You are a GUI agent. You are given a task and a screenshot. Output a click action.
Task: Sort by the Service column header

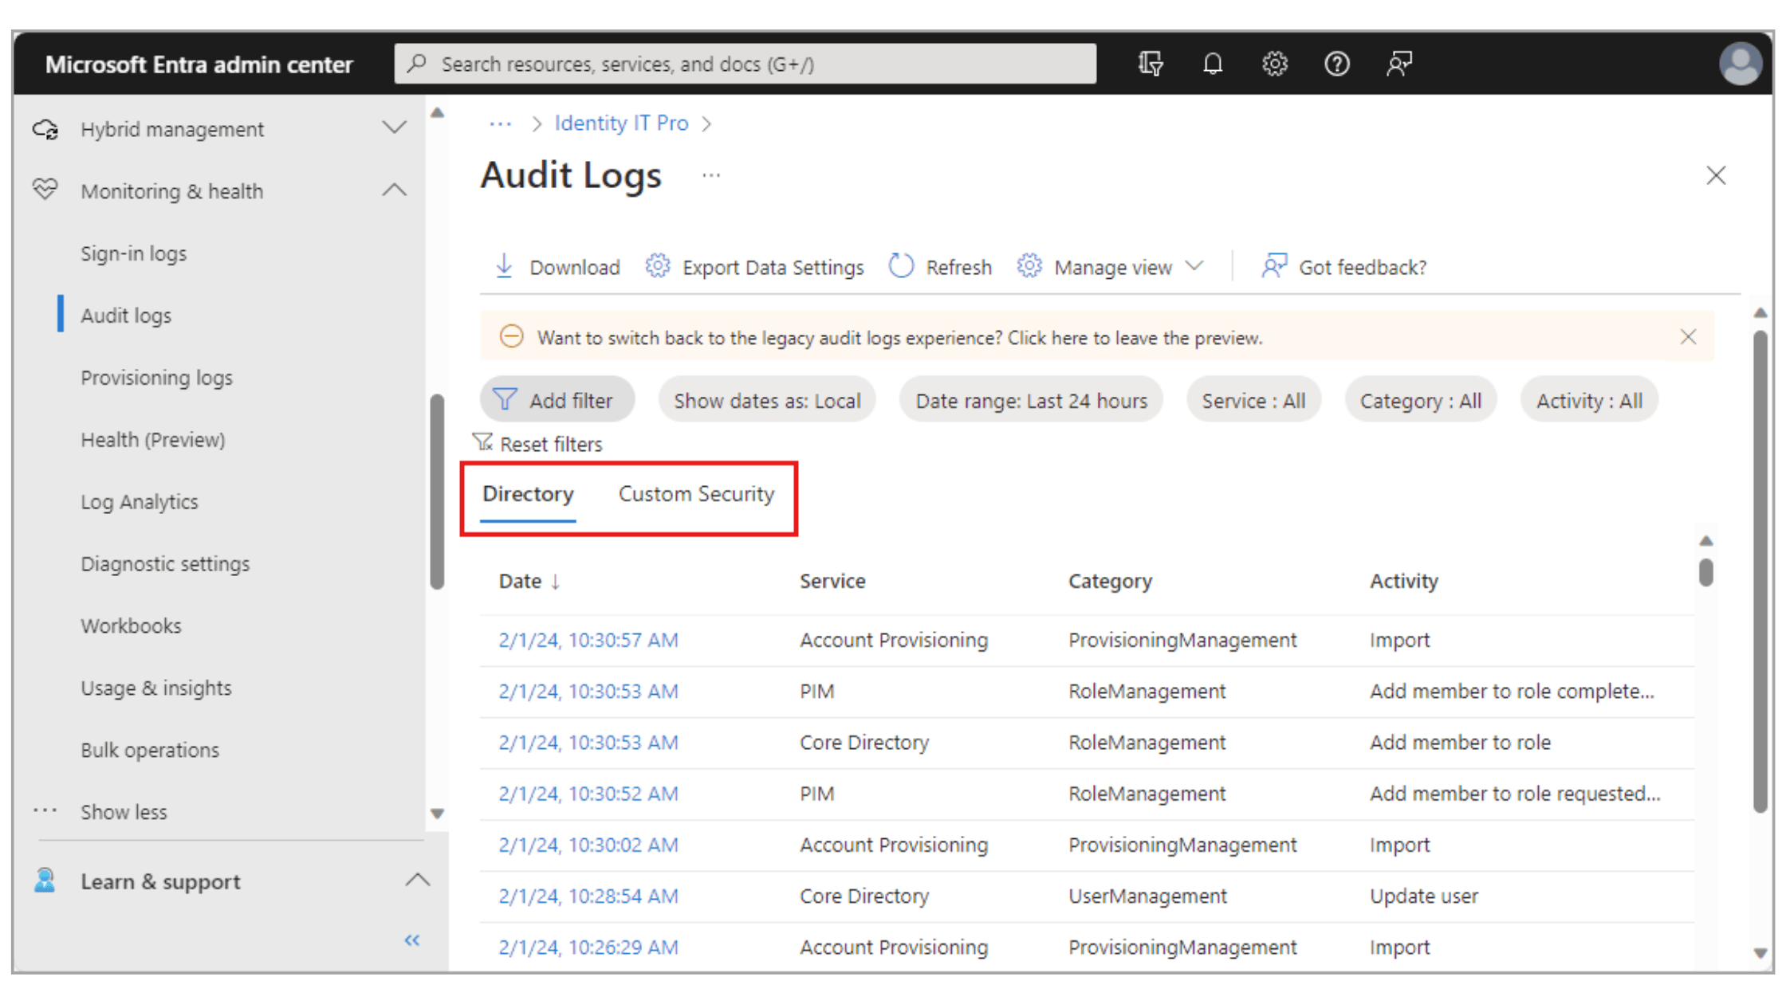(832, 582)
